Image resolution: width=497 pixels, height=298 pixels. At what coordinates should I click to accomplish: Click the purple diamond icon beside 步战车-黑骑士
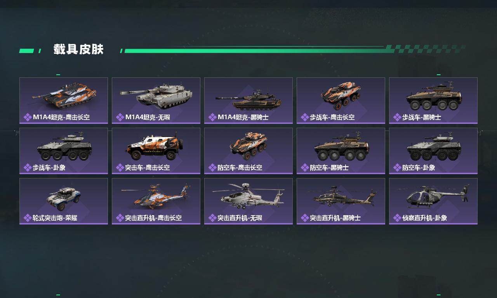(x=397, y=117)
